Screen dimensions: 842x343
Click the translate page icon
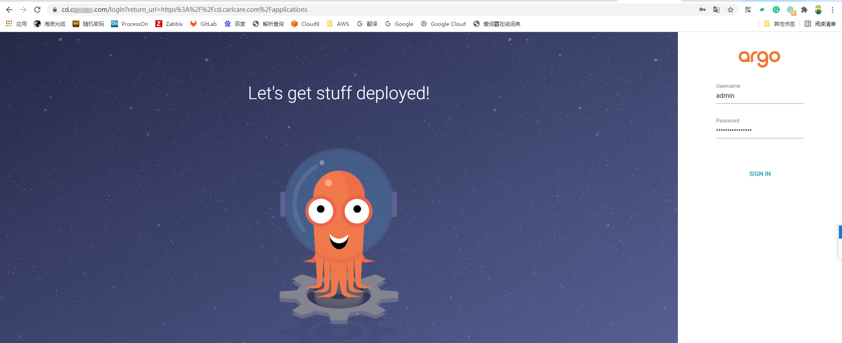(717, 10)
